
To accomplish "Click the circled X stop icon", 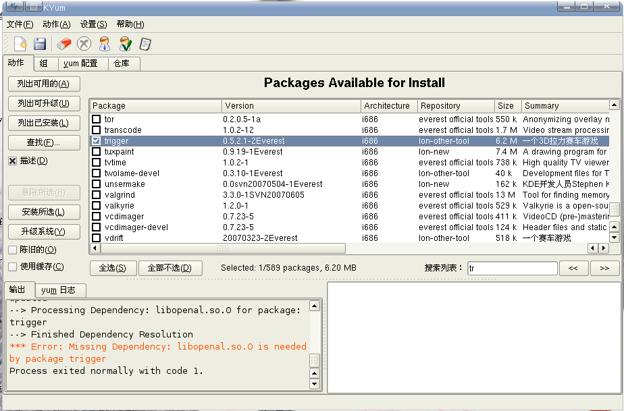I will [84, 44].
